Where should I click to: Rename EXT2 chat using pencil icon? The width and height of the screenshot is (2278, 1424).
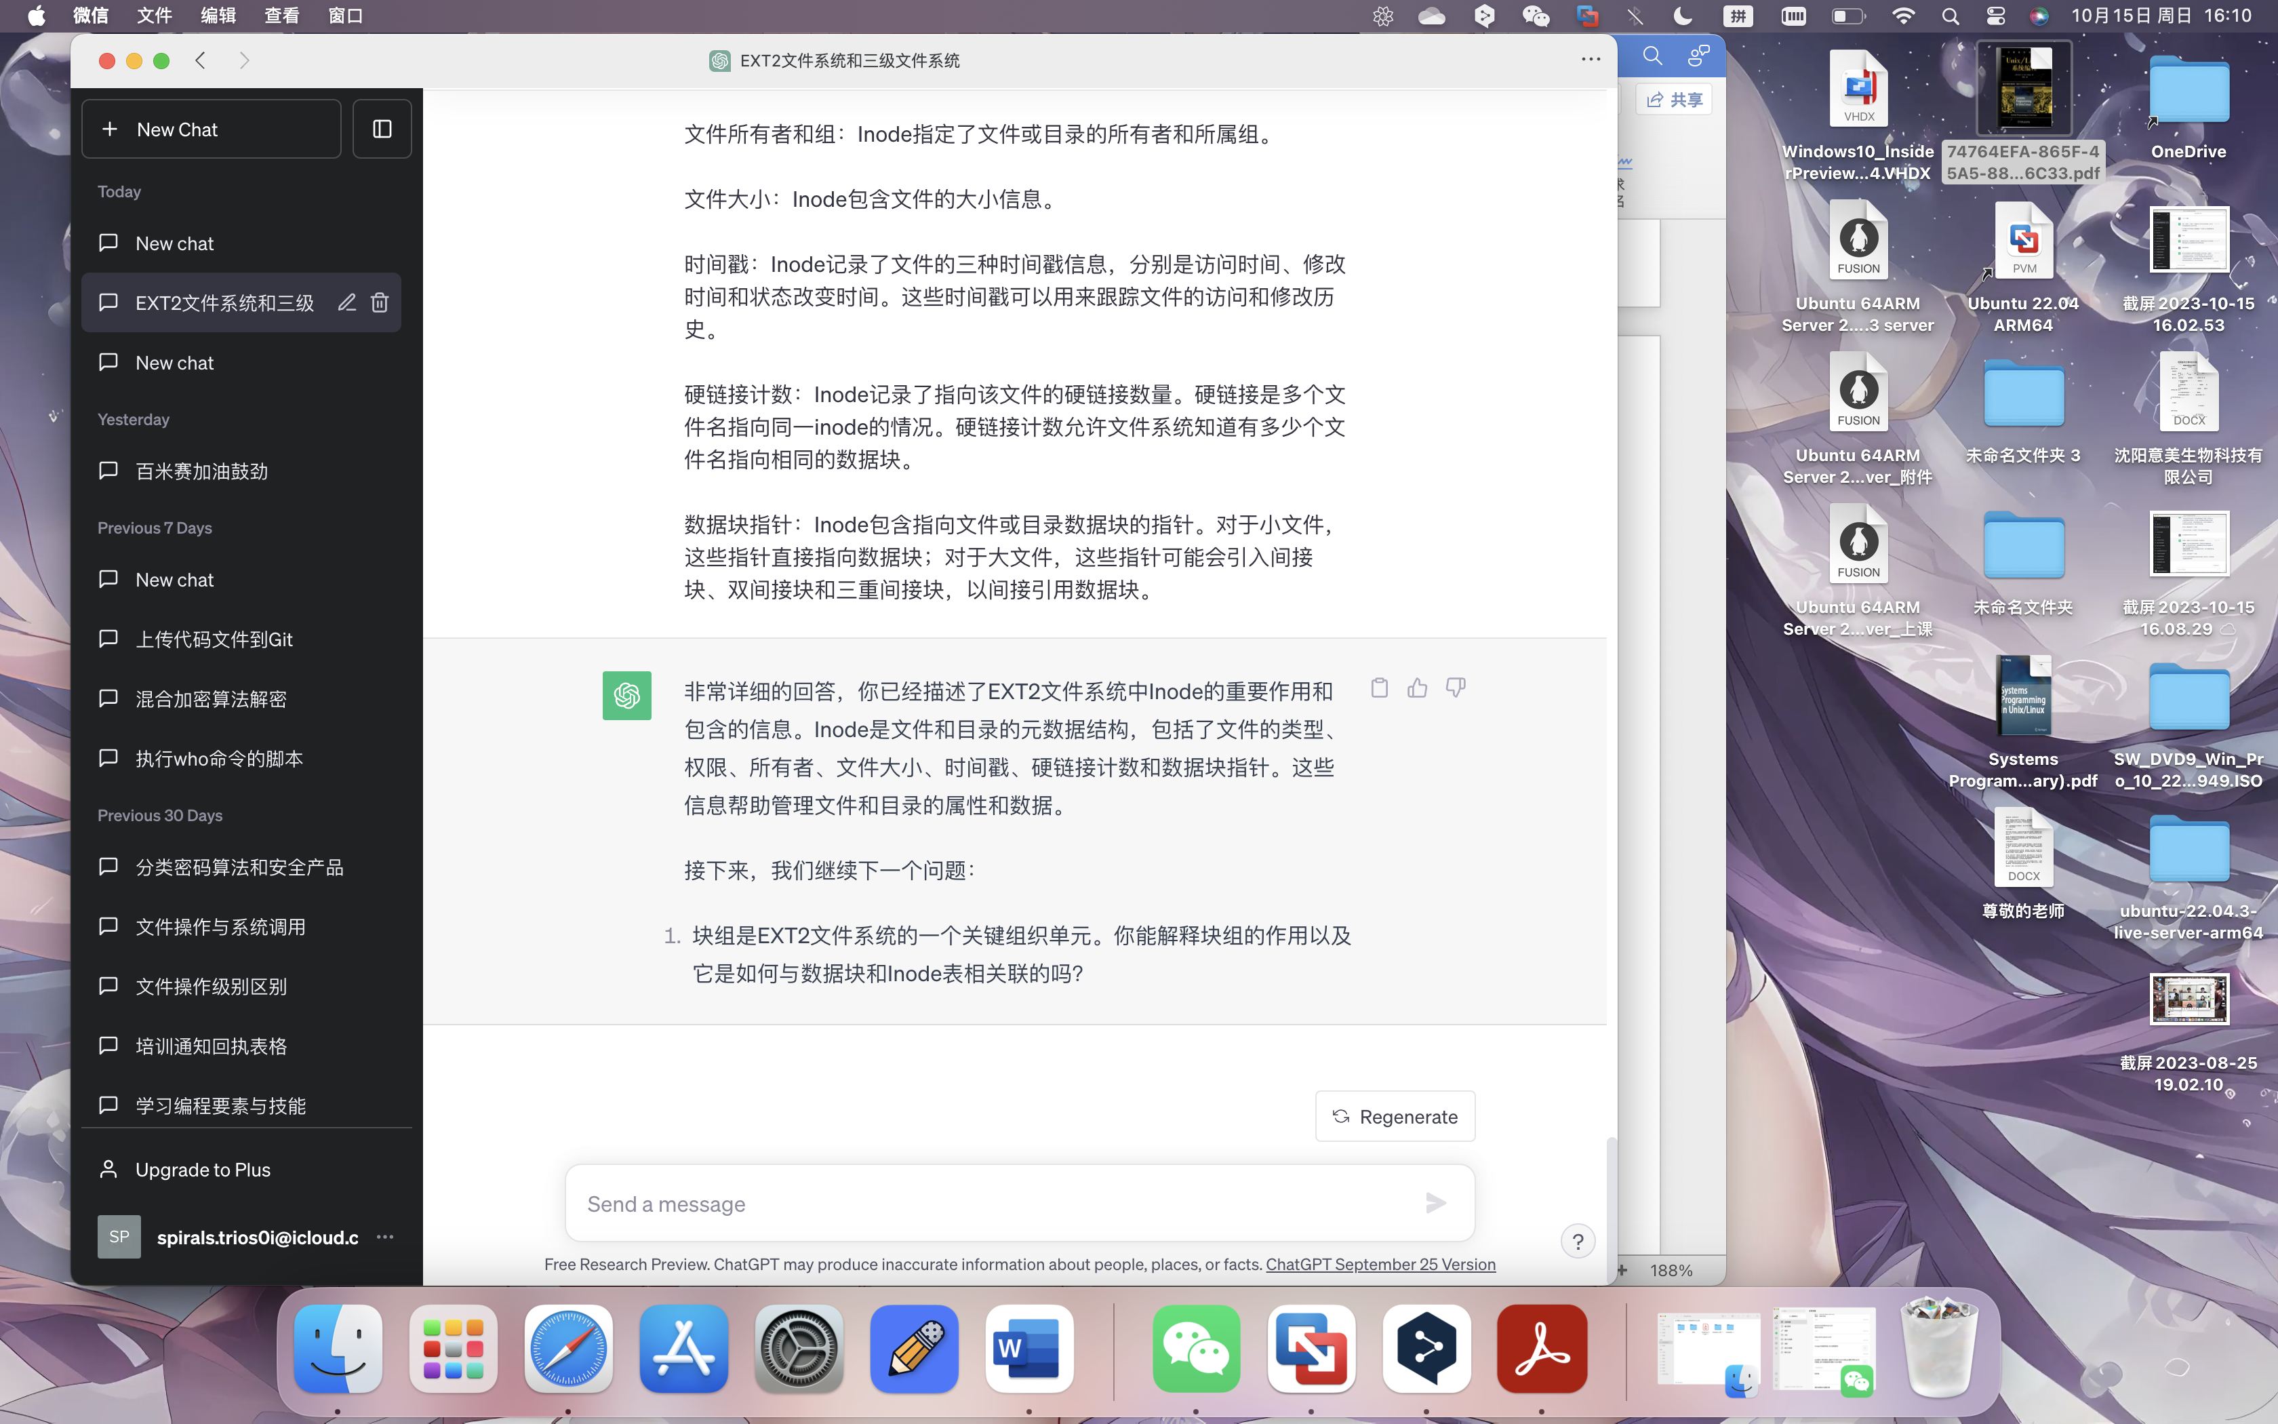[x=346, y=302]
